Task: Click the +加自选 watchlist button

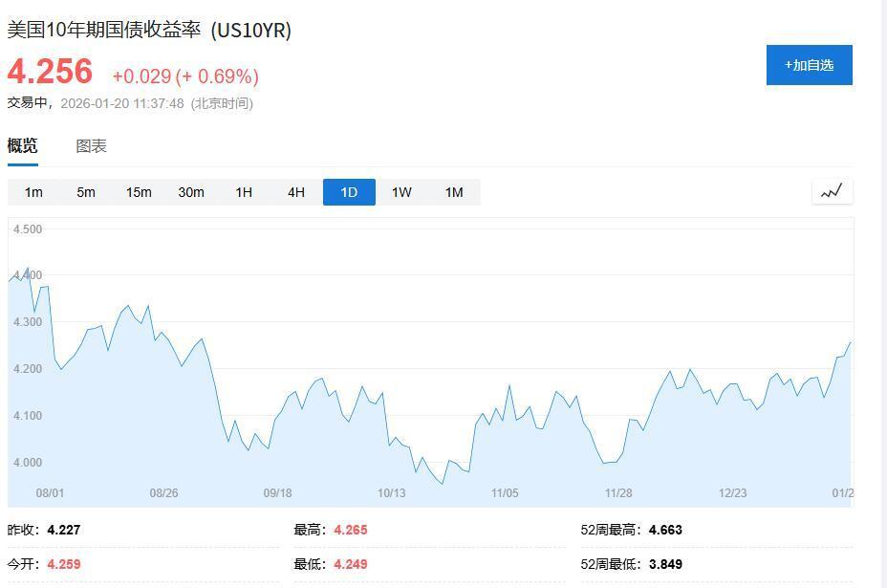Action: click(809, 65)
